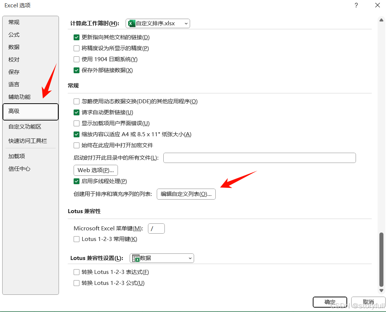Open the Lotus 兼容性设置 sheet dropdown
This screenshot has height=312, width=386.
[162, 258]
